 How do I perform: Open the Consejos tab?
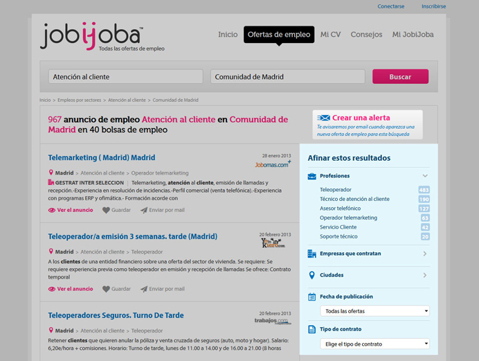(x=366, y=35)
